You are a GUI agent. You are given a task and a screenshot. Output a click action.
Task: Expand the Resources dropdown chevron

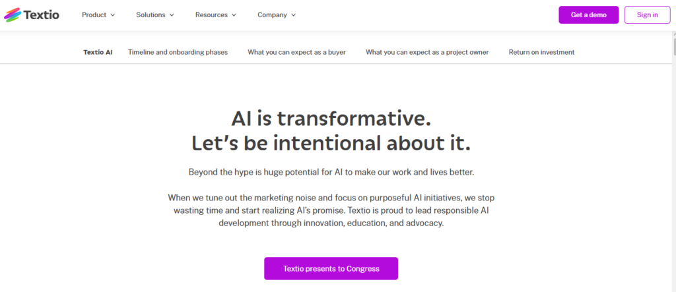[x=234, y=15]
